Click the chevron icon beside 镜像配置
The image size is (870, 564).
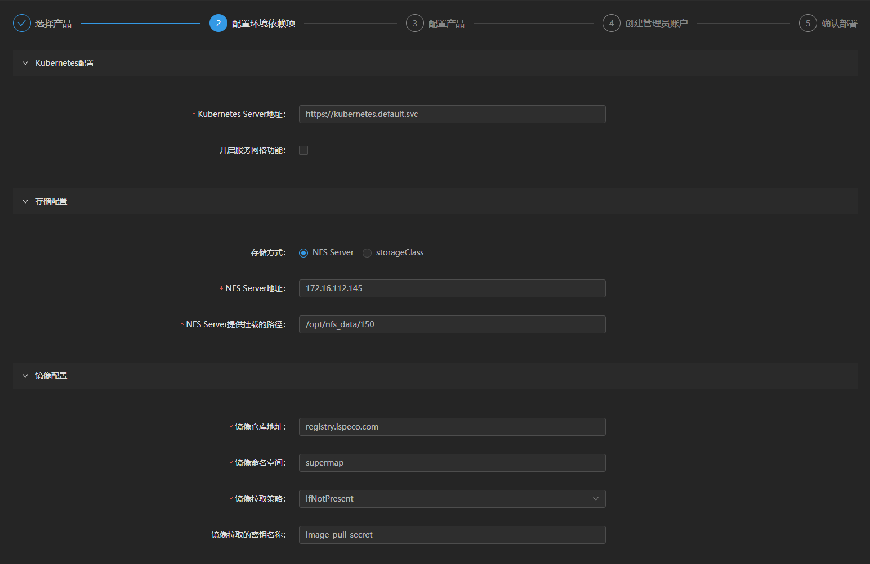point(25,375)
